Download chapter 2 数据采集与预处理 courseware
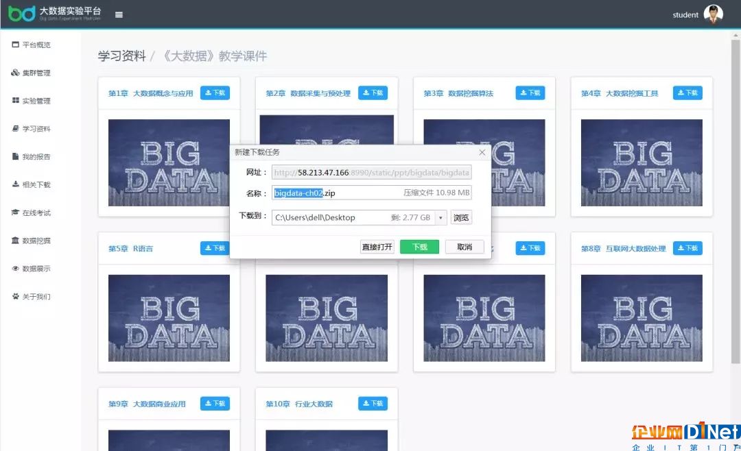 [x=373, y=93]
